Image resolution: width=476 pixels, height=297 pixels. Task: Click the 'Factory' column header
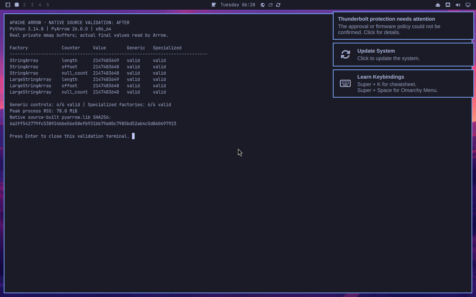point(19,48)
